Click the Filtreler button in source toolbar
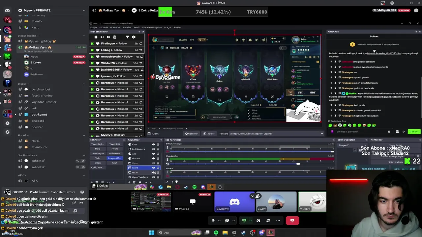 209,134
